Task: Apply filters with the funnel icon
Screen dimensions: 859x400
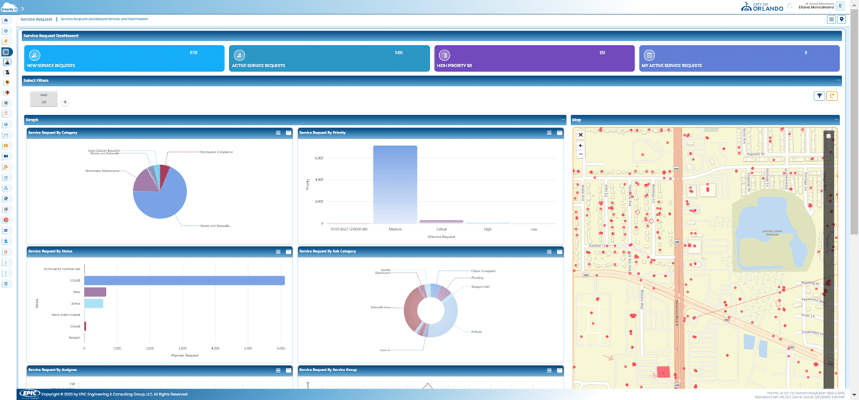Action: tap(819, 96)
